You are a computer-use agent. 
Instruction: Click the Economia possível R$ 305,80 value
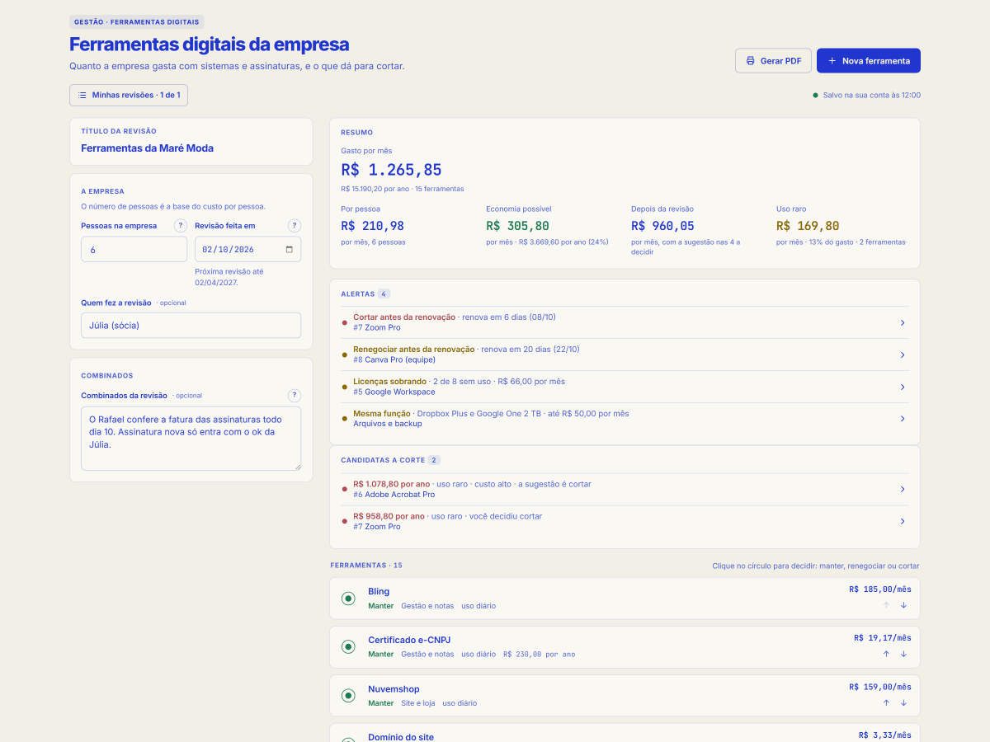tap(517, 226)
